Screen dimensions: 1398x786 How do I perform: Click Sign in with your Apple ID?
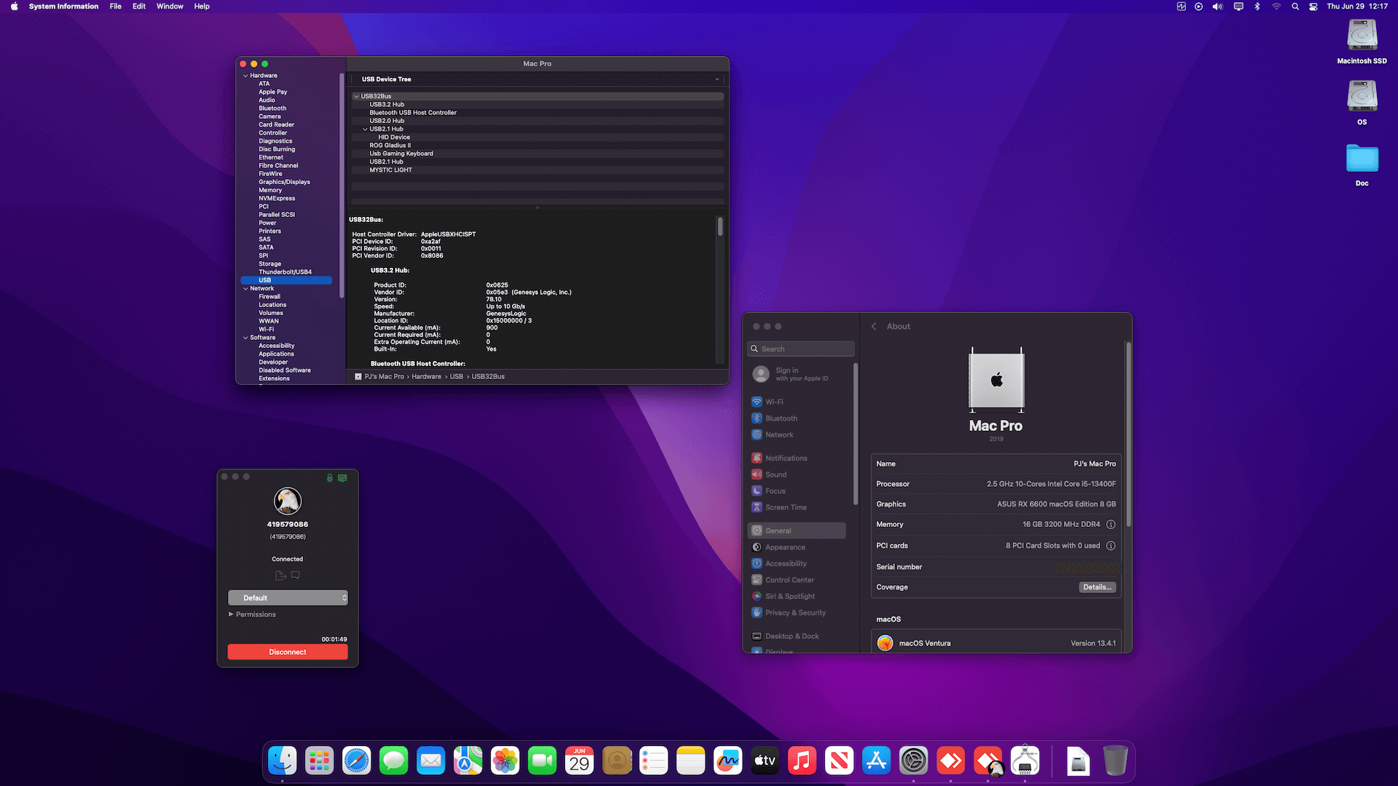pyautogui.click(x=801, y=374)
